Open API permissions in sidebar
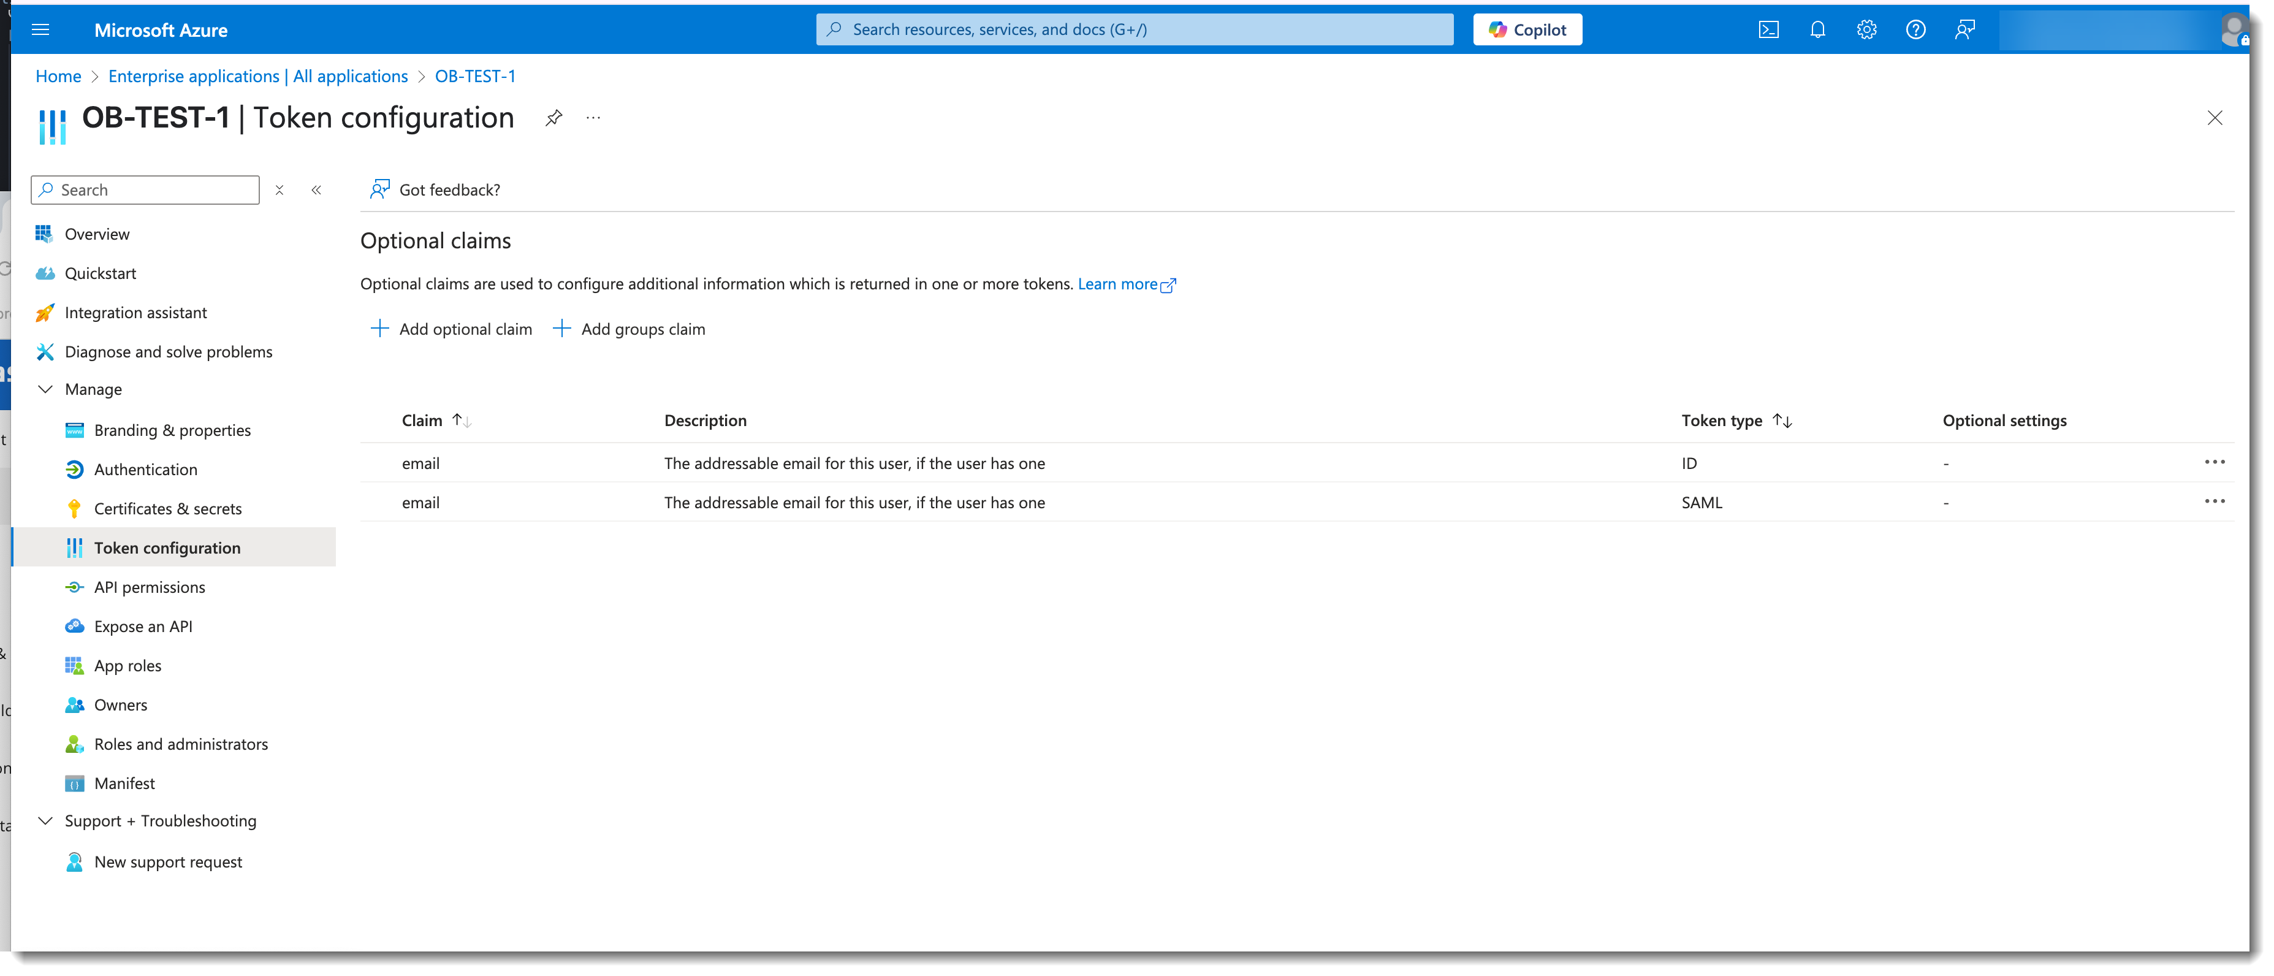Viewport: 2274px width, 976px height. click(149, 587)
